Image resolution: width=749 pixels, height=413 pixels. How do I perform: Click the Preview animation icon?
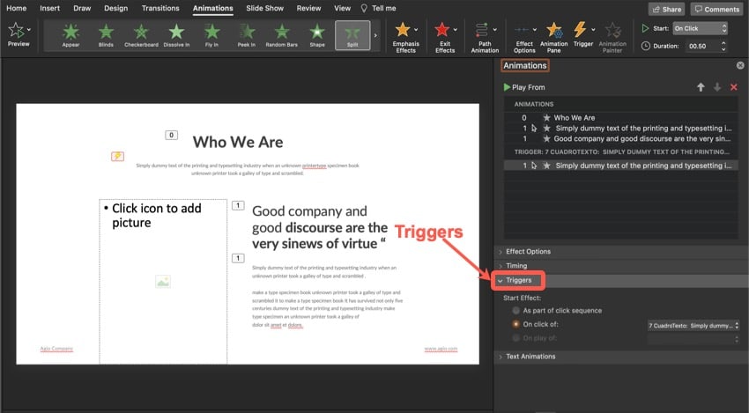point(16,31)
